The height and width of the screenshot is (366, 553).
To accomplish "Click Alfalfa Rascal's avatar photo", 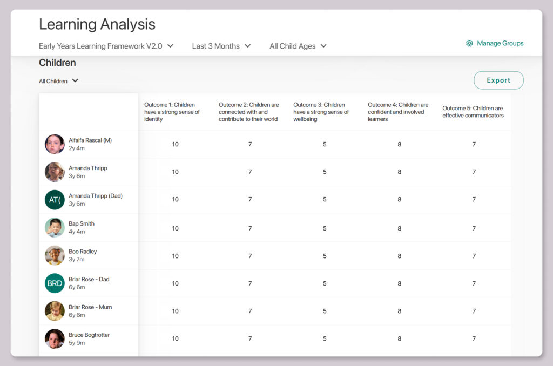I will 55,144.
